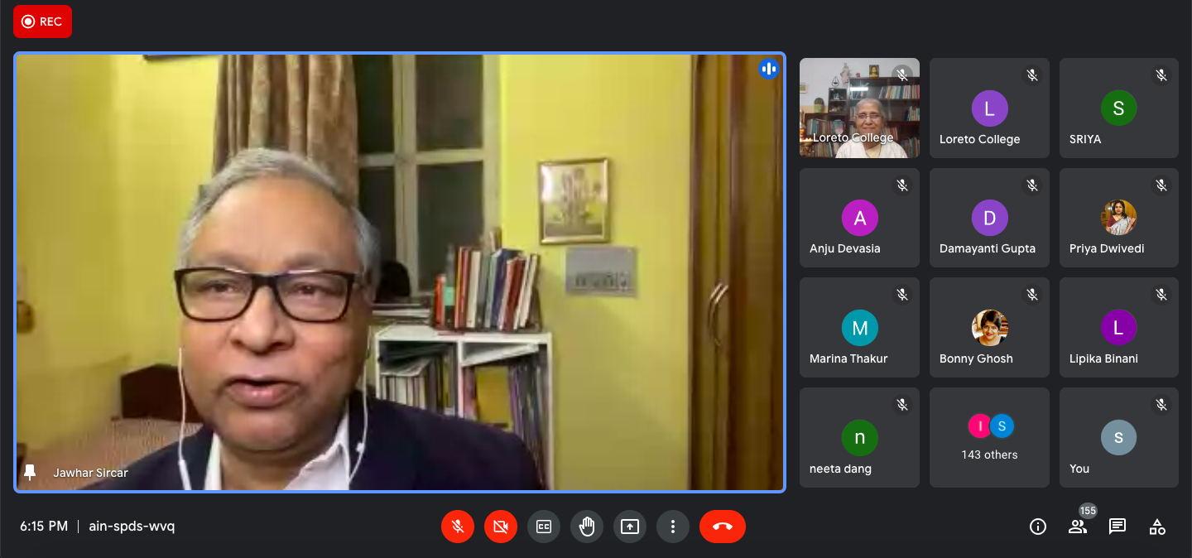The width and height of the screenshot is (1192, 558).
Task: Select the Loreto College video thumbnail
Action: [859, 108]
